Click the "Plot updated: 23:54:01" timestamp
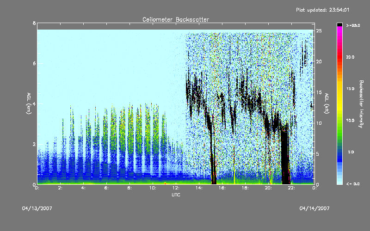This screenshot has width=370, height=231. coord(322,10)
